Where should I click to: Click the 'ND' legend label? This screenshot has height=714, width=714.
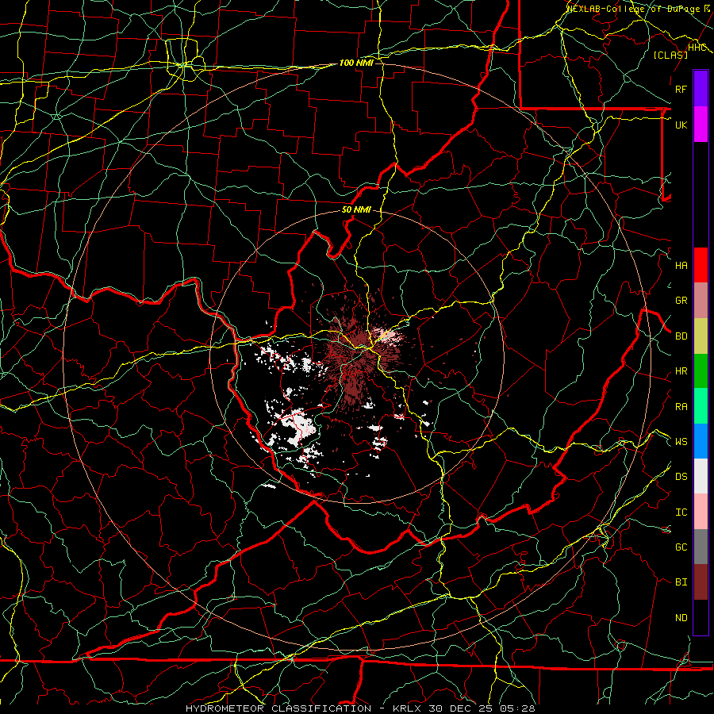click(x=681, y=618)
